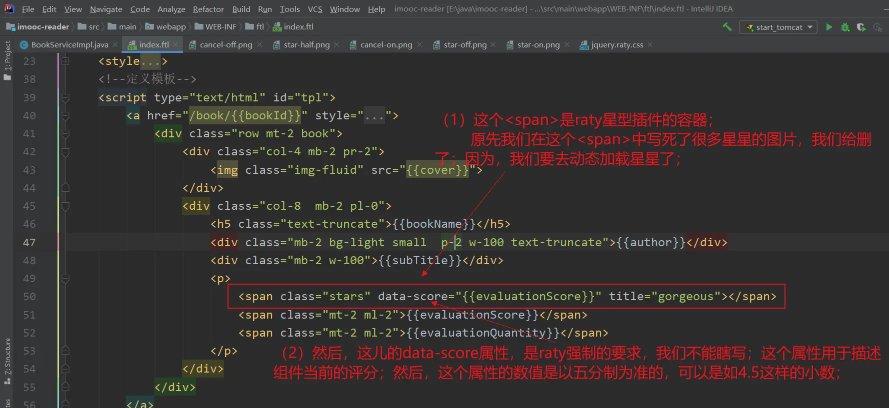Collapse the col-4 div at line 42
This screenshot has width=889, height=408.
tap(65, 152)
